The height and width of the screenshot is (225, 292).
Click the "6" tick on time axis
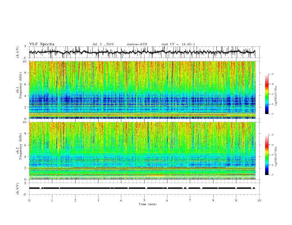coord(167,200)
